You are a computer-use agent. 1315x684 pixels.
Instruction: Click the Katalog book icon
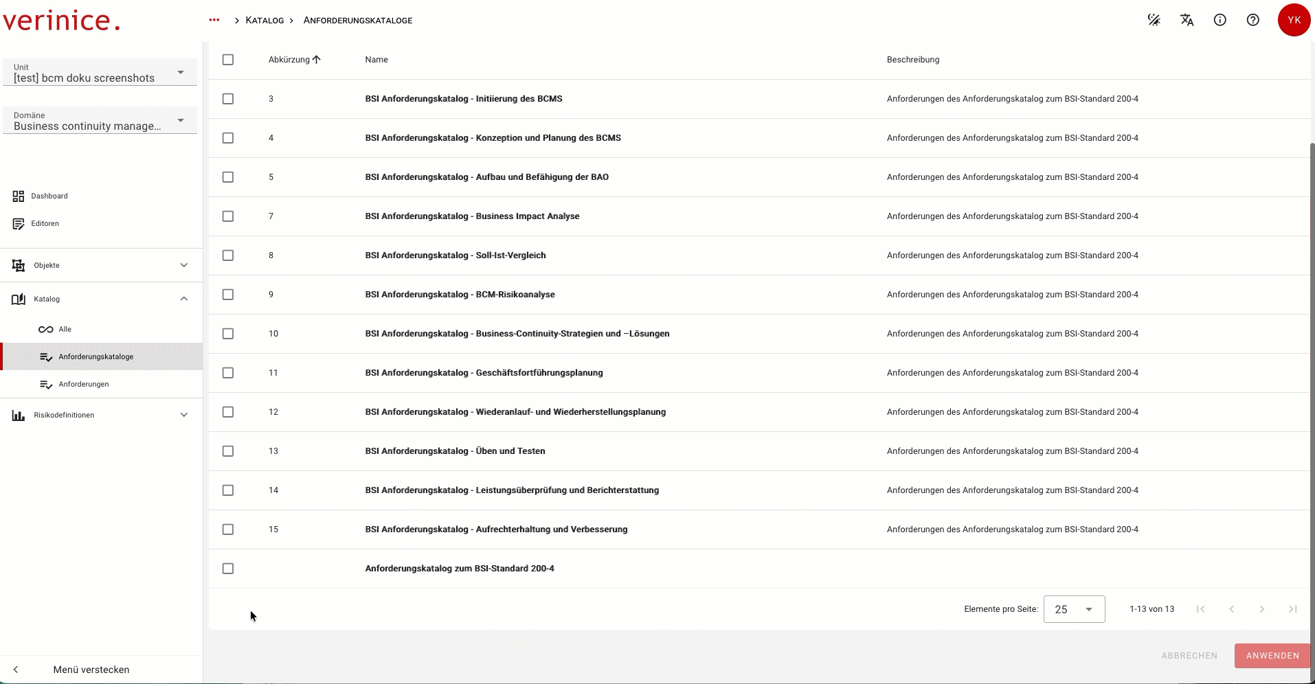19,299
